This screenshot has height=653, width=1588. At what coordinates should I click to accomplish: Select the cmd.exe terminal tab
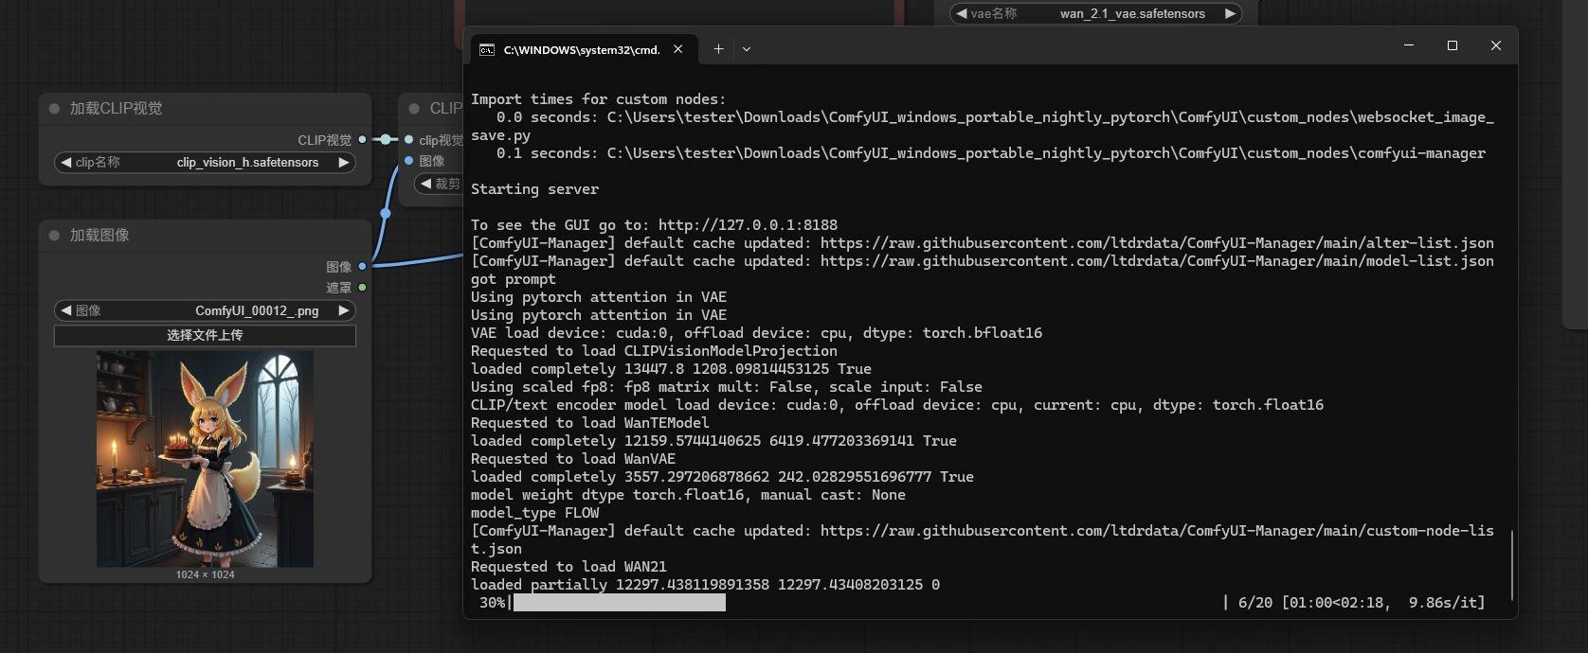pos(580,50)
